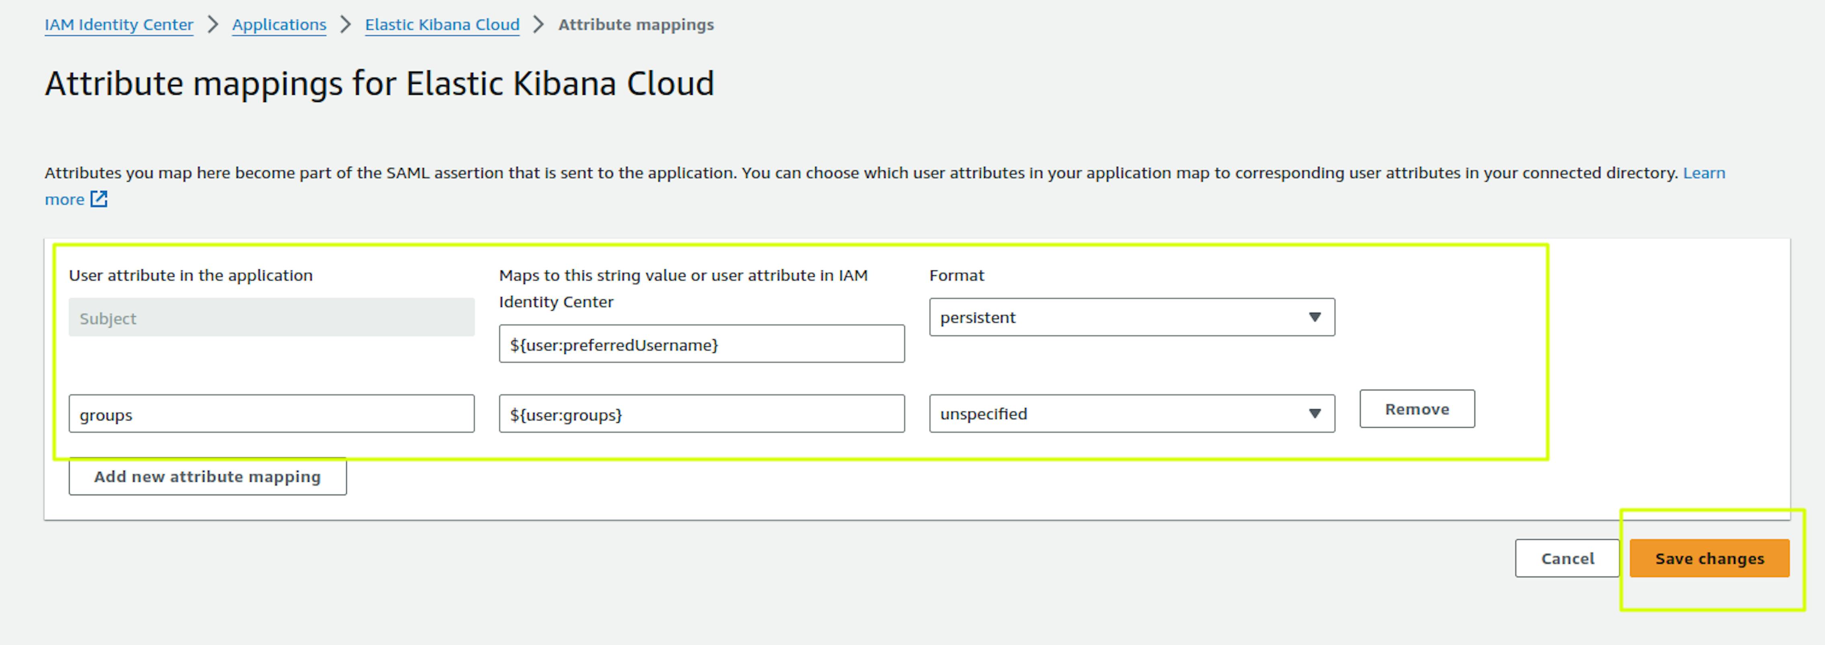Edit the ${user:groups} mapping field
The height and width of the screenshot is (645, 1825).
coord(702,414)
